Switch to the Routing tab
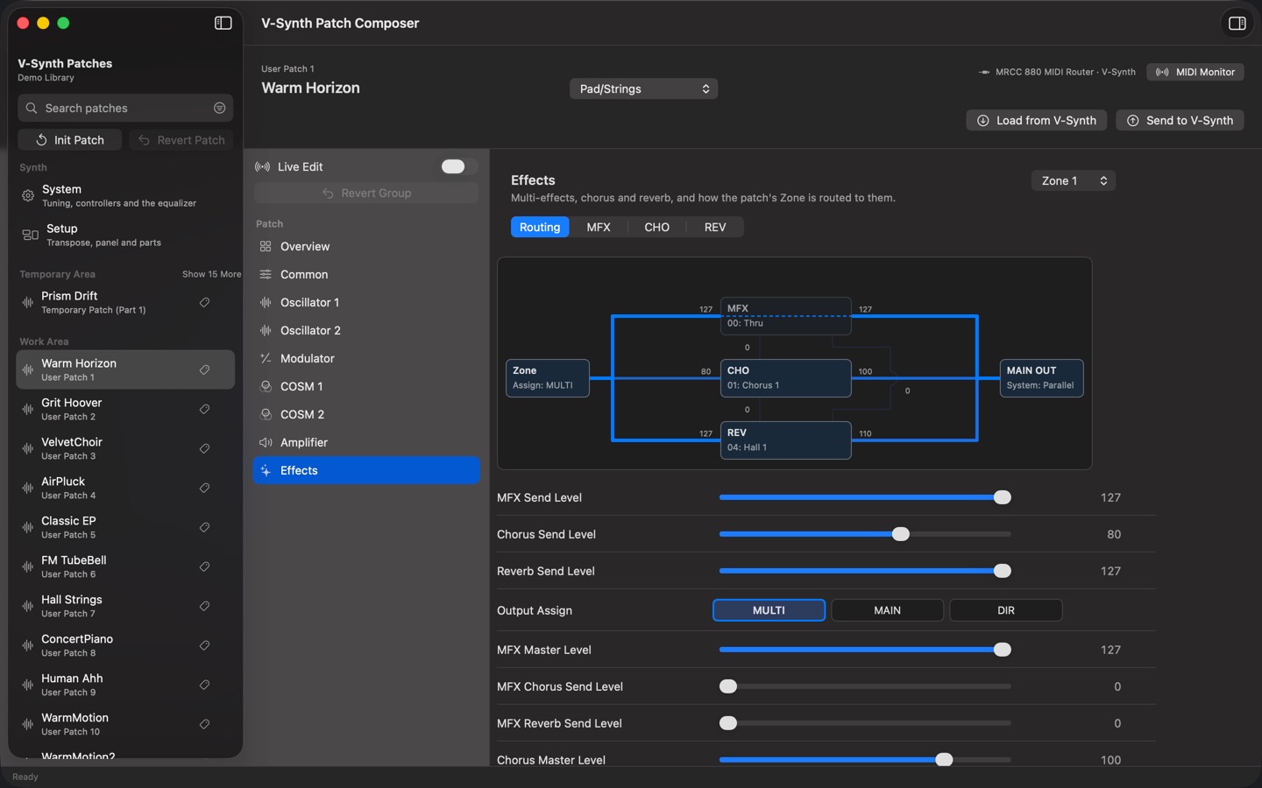Image resolution: width=1262 pixels, height=788 pixels. pyautogui.click(x=540, y=227)
